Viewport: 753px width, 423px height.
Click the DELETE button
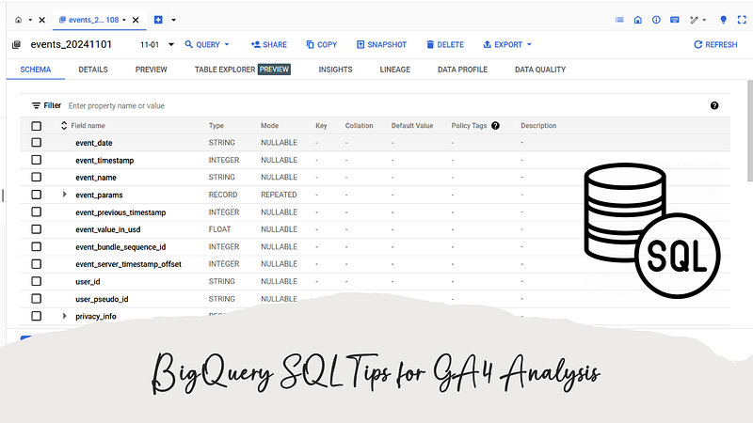click(445, 44)
